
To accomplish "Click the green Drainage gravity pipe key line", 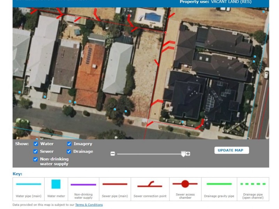I will point(219,184).
